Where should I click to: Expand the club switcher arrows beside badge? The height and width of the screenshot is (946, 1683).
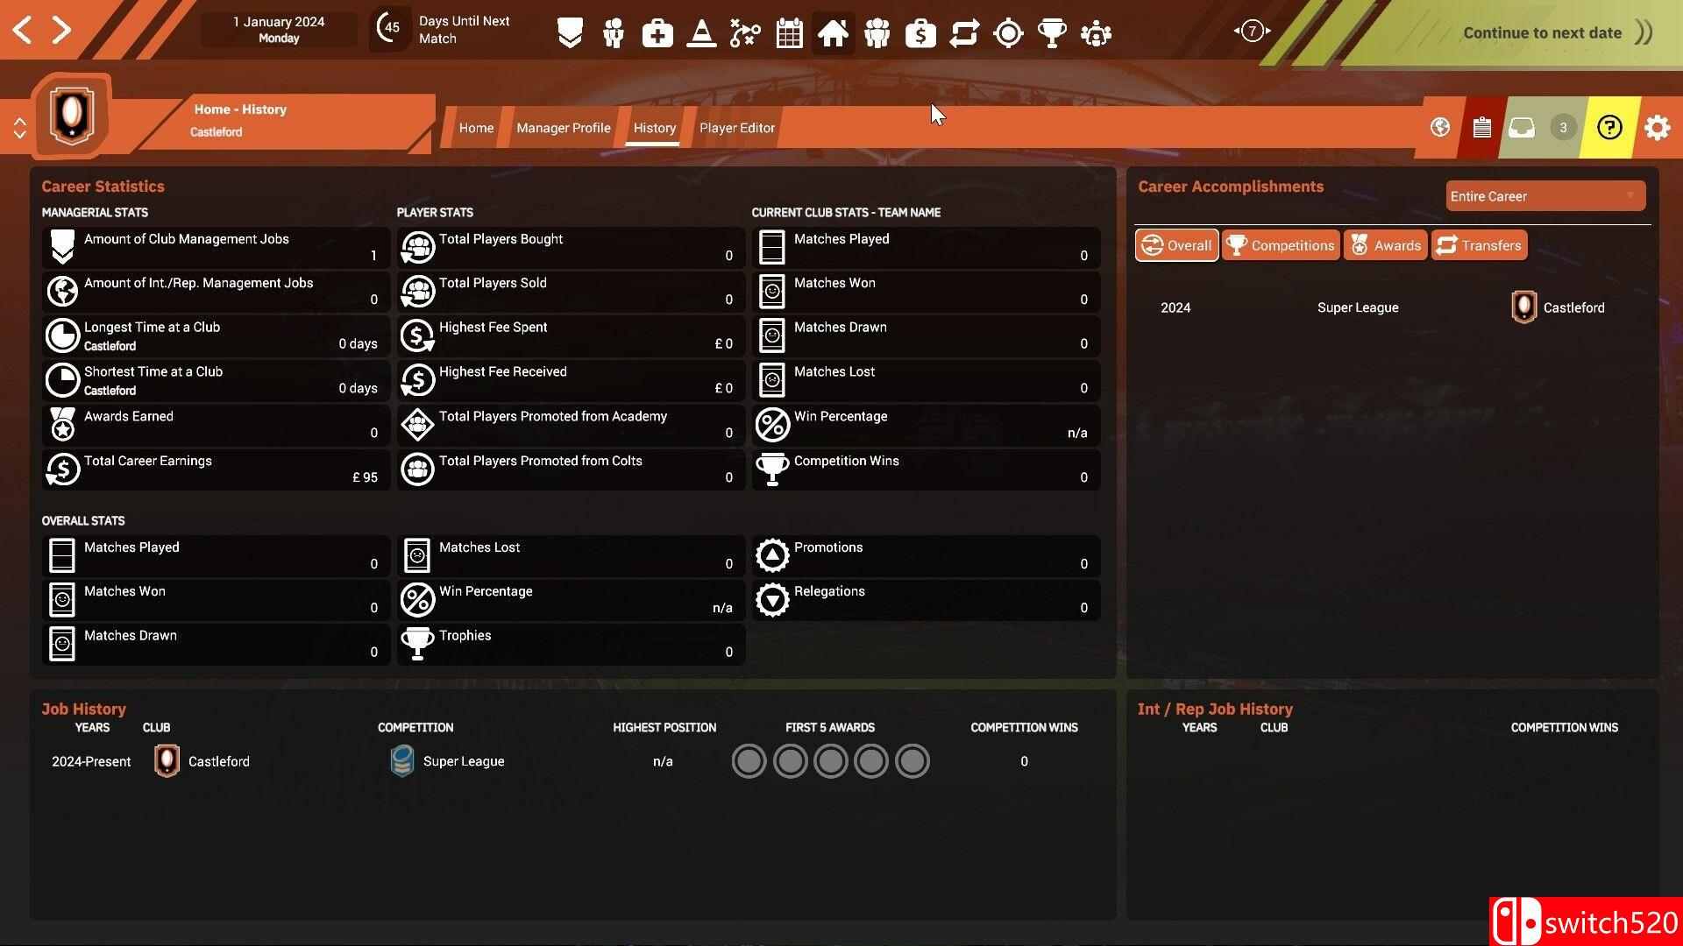point(19,128)
